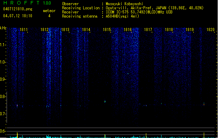This screenshot has height=138, width=218.
Task: Click the 1819 time axis label
Action: pyautogui.click(x=190, y=30)
